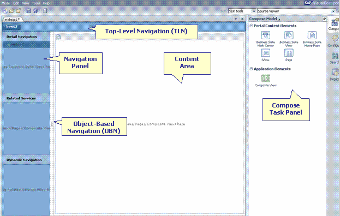Open the Deploy task panel button
This screenshot has width=340, height=216.
coord(334,75)
